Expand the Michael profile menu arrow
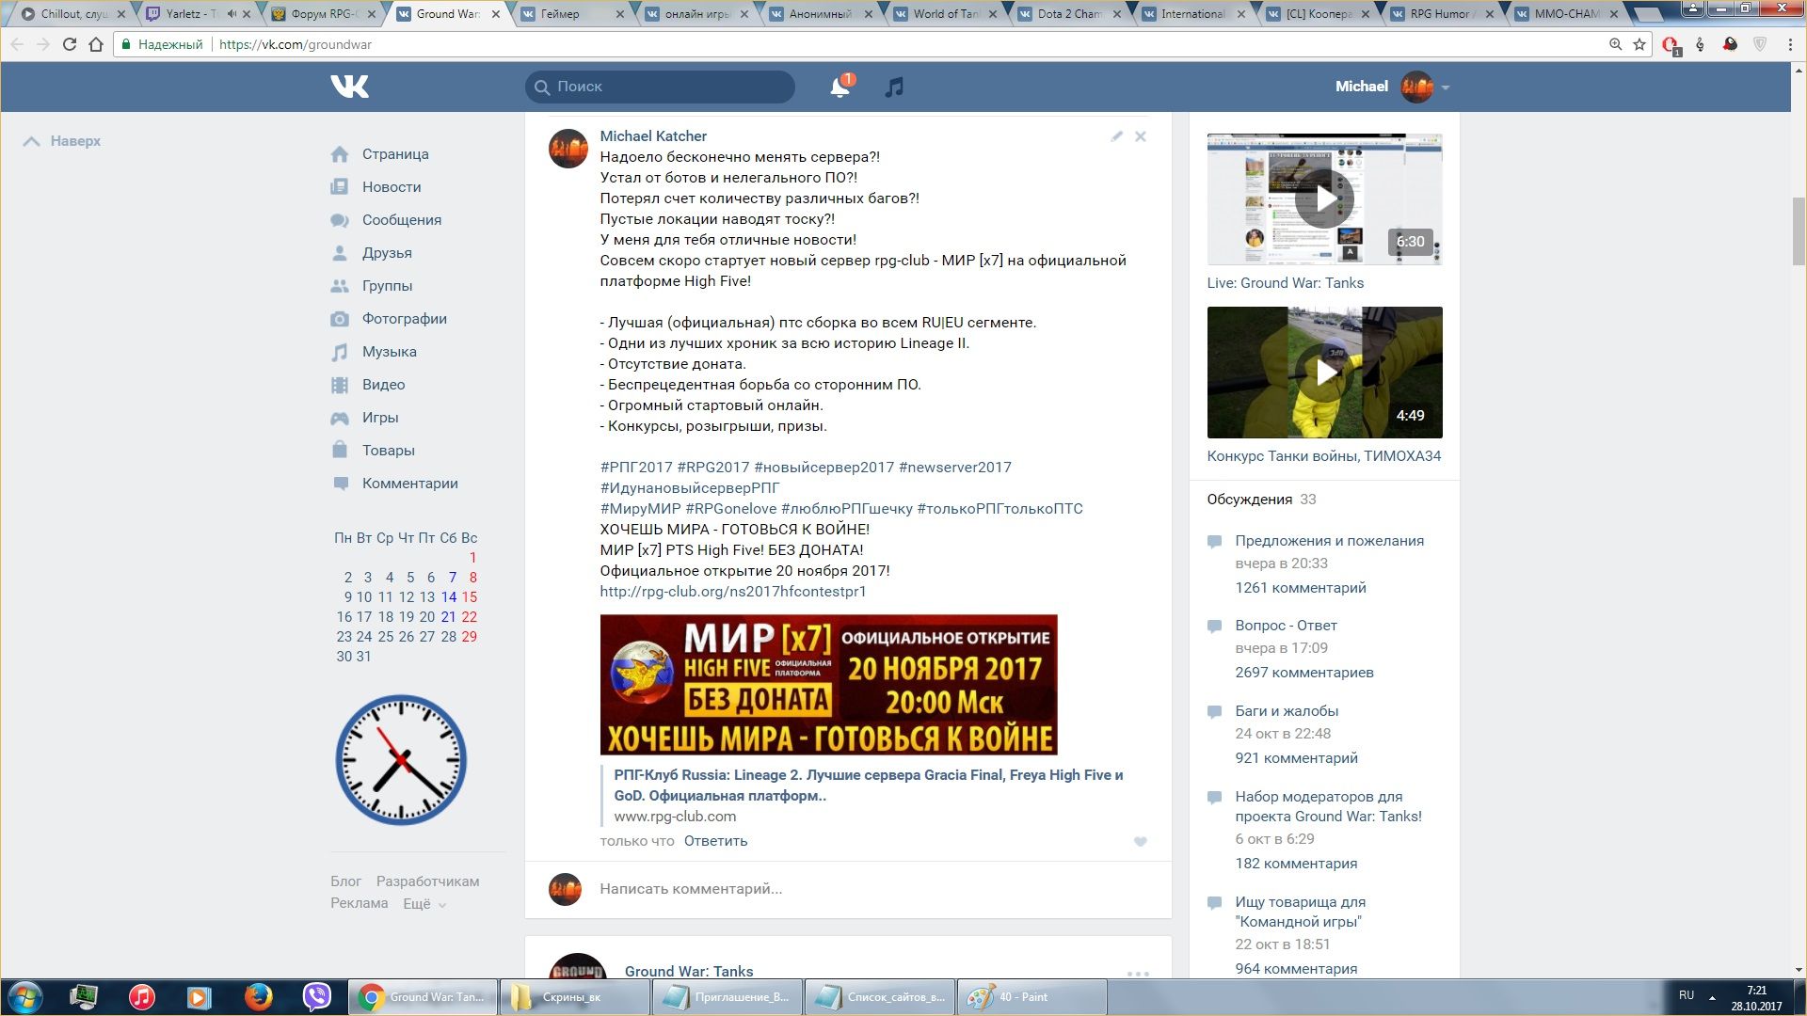Screen dimensions: 1807x1016 (1446, 87)
